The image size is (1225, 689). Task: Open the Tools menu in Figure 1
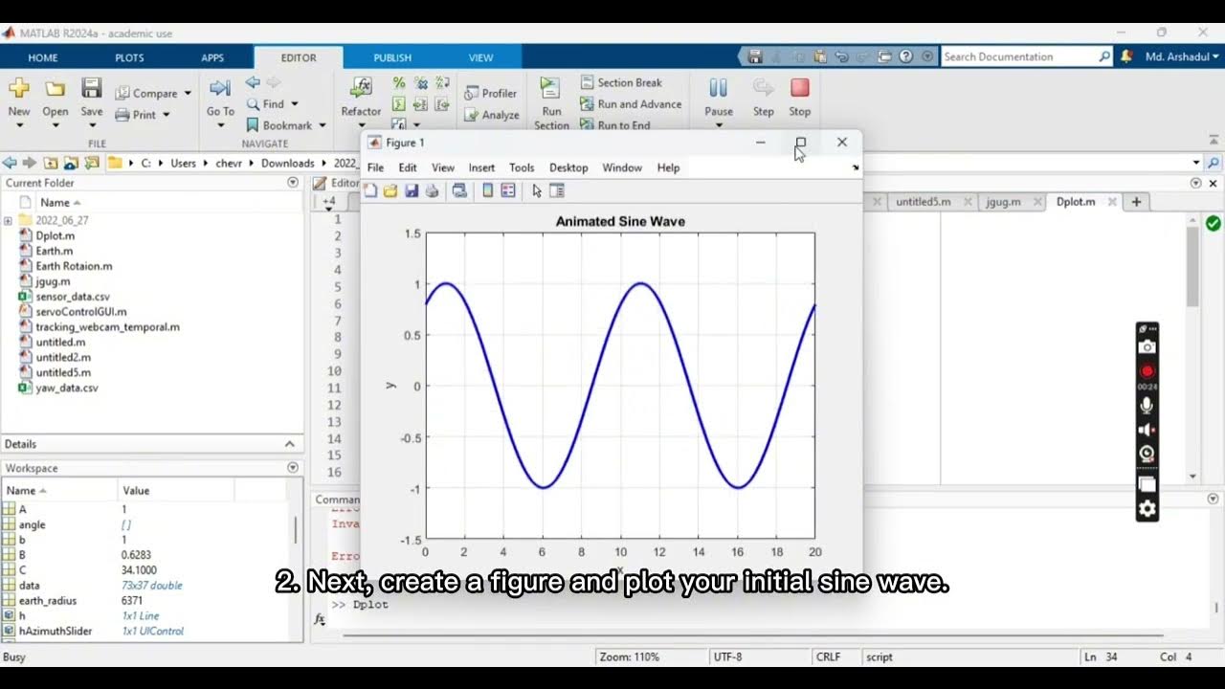point(522,167)
